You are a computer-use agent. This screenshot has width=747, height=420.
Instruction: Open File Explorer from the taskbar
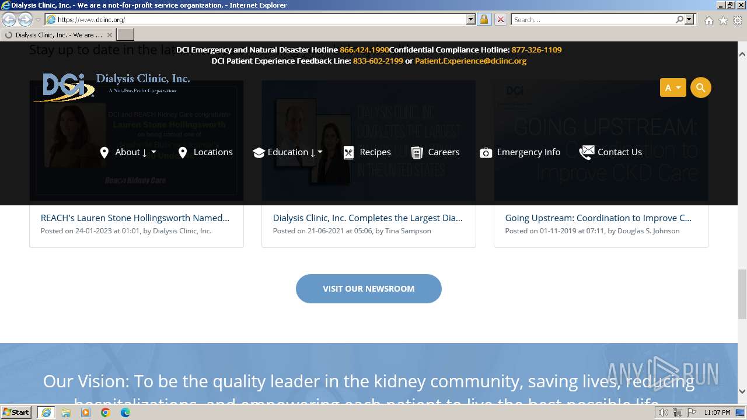[x=65, y=412]
